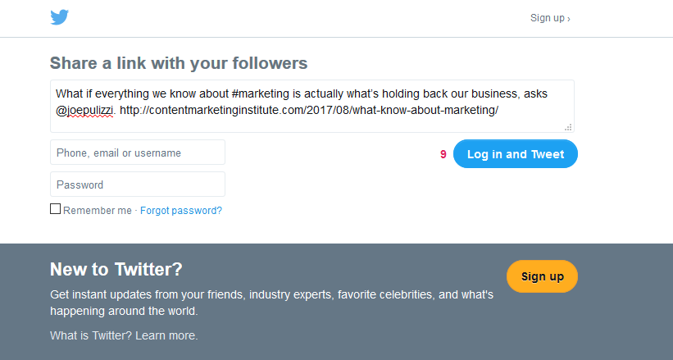The image size is (673, 360).
Task: Click the chevron beside header Sign up
Action: click(x=569, y=19)
